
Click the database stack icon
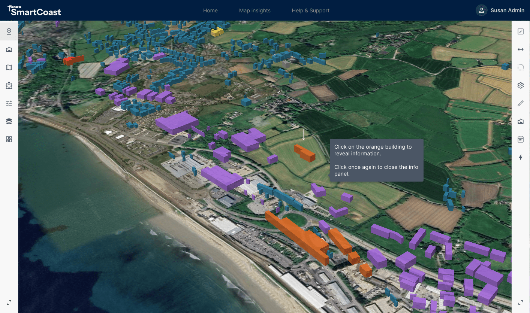9,121
